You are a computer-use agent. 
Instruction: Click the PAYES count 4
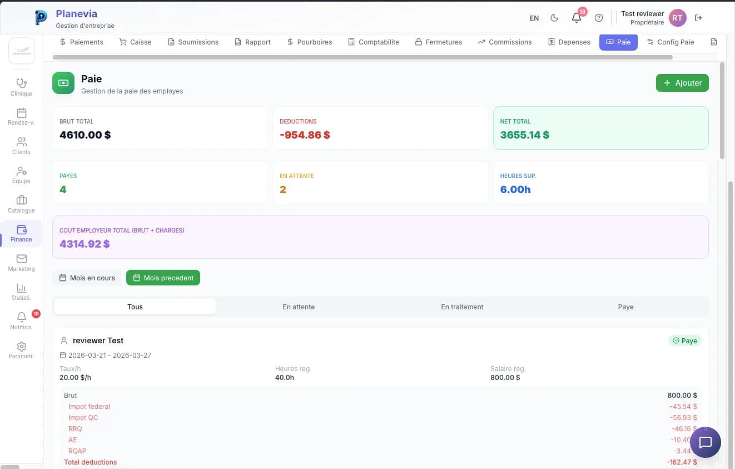pyautogui.click(x=63, y=189)
